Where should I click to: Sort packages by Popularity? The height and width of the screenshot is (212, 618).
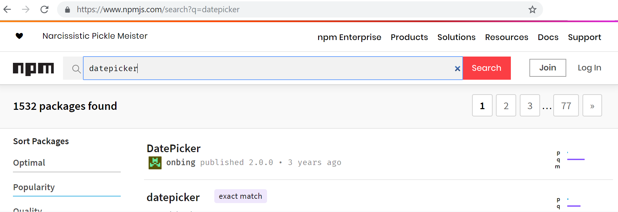click(x=34, y=187)
